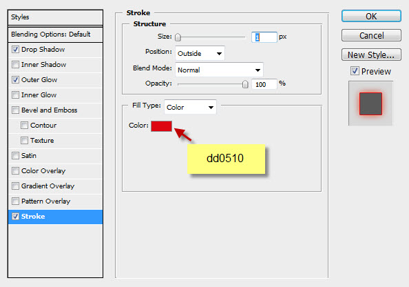The height and width of the screenshot is (287, 409).
Task: Select the Outer Glow style label
Action: pyautogui.click(x=39, y=79)
